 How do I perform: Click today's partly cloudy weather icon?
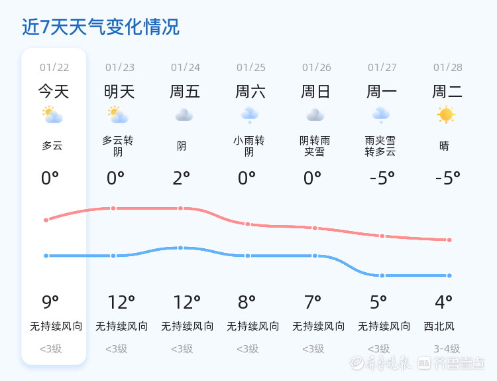click(52, 115)
